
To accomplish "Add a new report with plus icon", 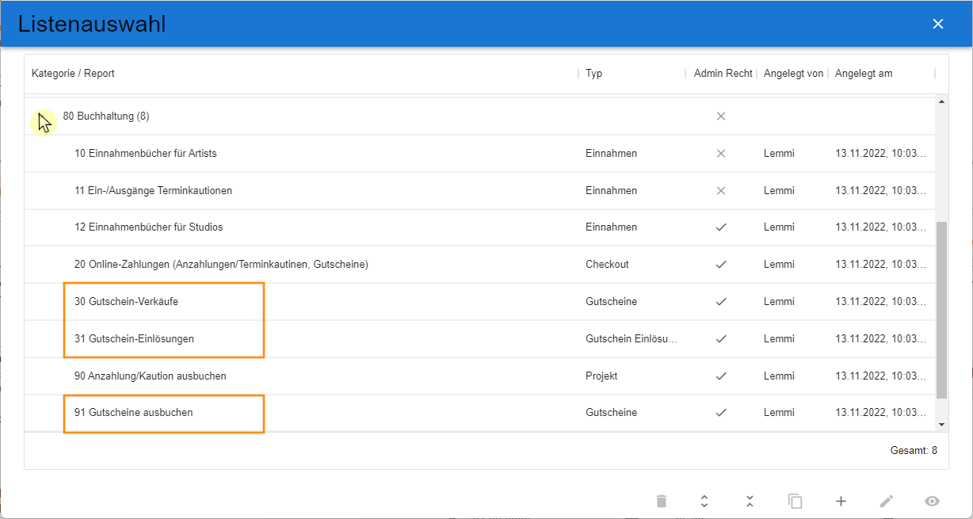I will tap(841, 501).
